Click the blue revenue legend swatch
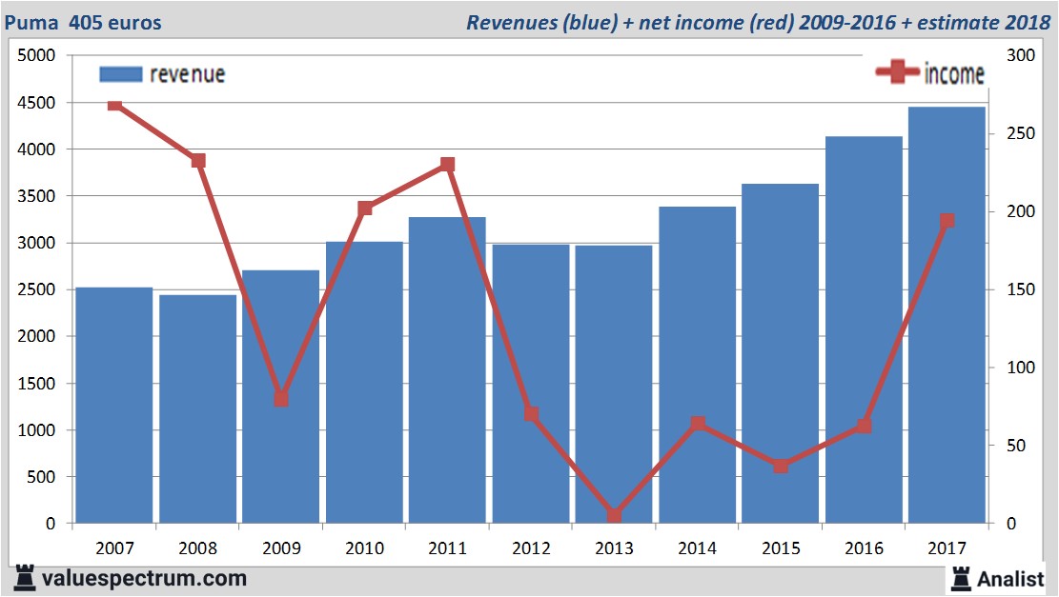This screenshot has width=1059, height=597. [x=120, y=74]
